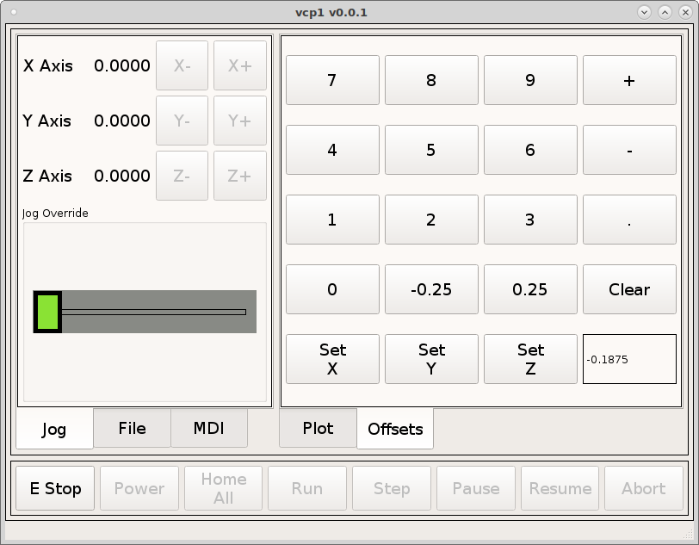699x545 pixels.
Task: Tap keypad digit 4
Action: (332, 150)
